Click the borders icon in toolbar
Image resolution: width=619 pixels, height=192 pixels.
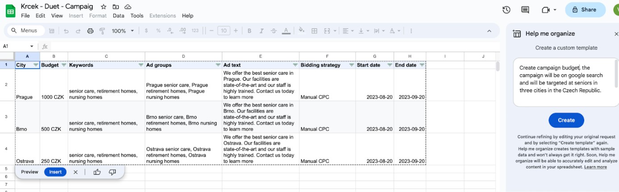pyautogui.click(x=314, y=31)
